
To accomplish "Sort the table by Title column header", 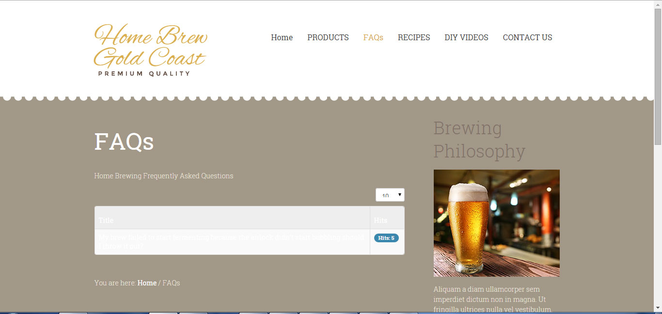I will pos(106,220).
